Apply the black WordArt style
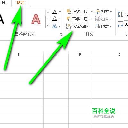This screenshot has width=128, height=128. (x=2, y=19)
